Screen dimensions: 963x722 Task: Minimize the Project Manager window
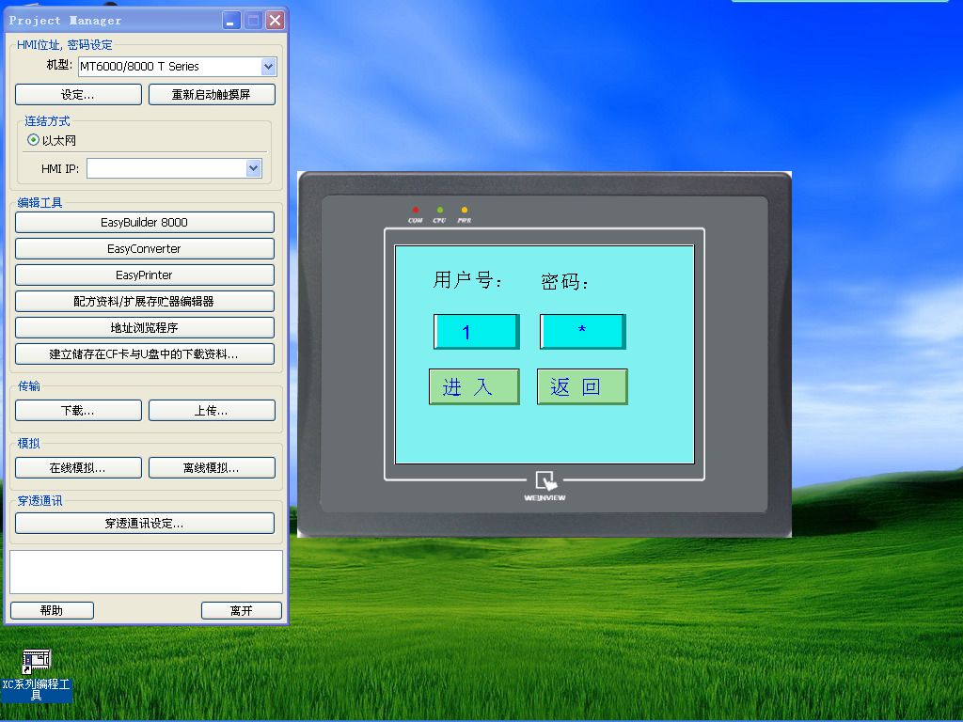tap(231, 21)
